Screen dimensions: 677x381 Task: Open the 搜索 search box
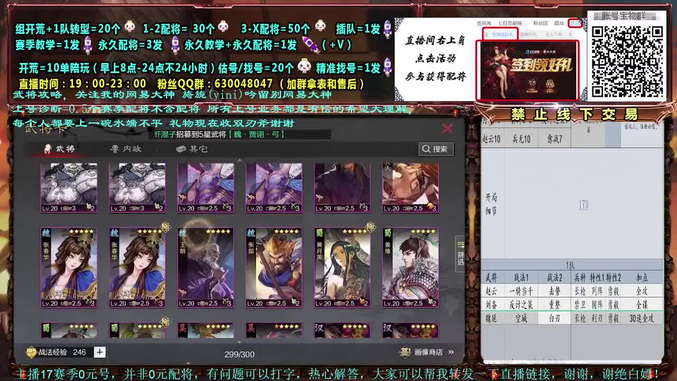pos(436,149)
